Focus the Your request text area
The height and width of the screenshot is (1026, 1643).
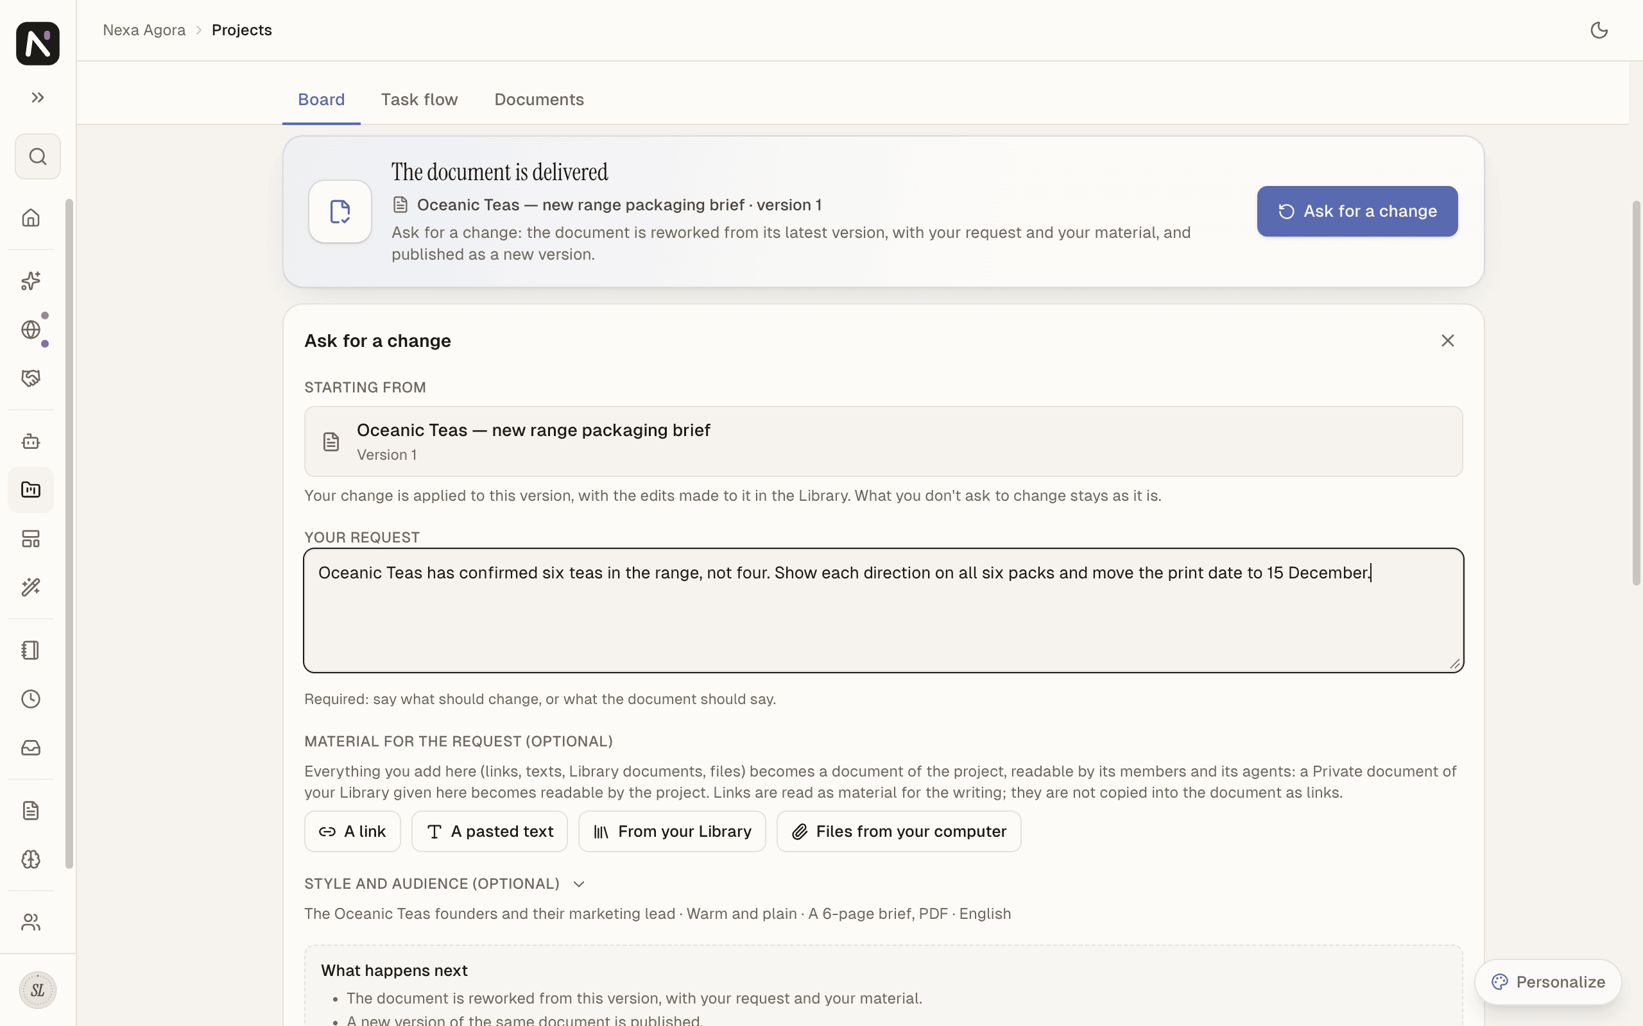tap(883, 610)
